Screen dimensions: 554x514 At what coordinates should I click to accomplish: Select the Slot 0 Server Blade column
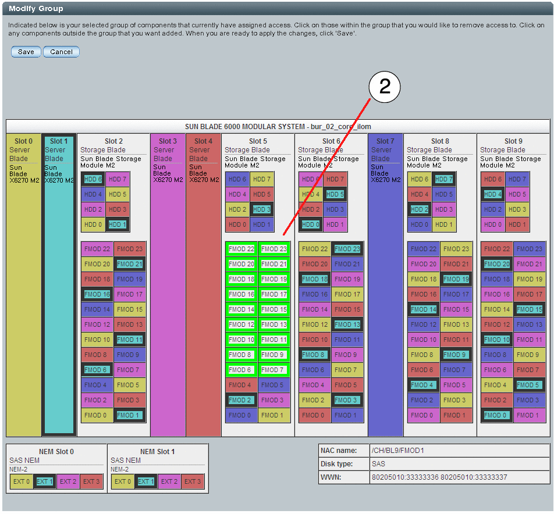coord(24,285)
